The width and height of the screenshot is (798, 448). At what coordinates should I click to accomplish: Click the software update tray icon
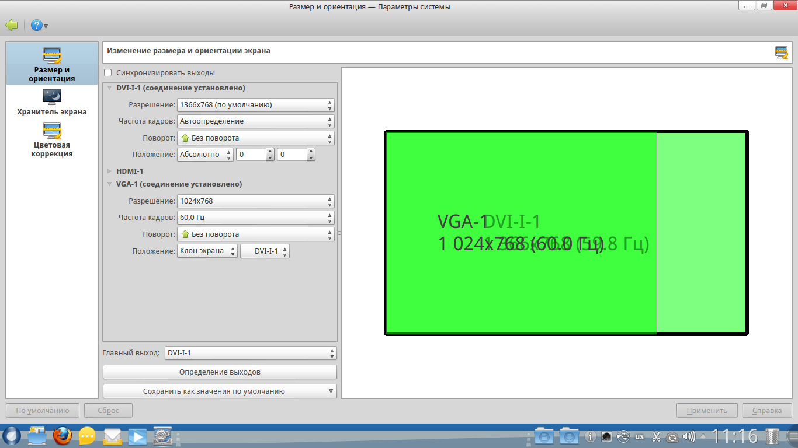[672, 436]
